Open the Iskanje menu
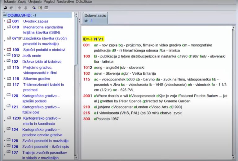 click(x=10, y=2)
